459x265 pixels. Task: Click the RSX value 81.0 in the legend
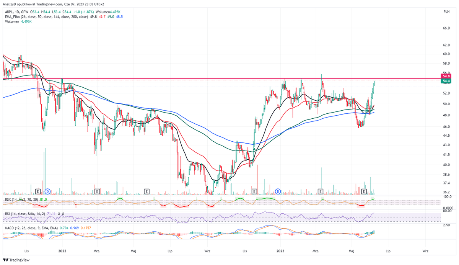pos(43,199)
